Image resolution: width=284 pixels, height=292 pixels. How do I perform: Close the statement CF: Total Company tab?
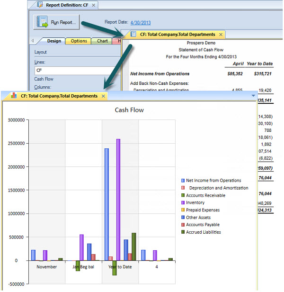221,35
